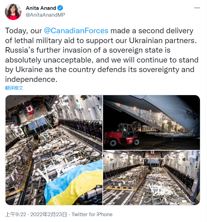This screenshot has height=222, width=207.
Task: Click the 翻译推文 translate tweet link
Action: [14, 88]
